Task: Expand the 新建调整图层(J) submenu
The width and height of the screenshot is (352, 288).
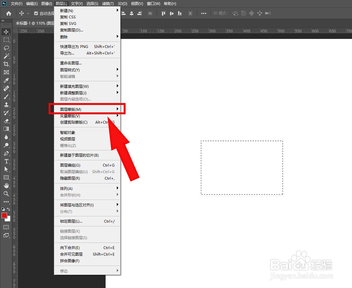Action: click(87, 93)
